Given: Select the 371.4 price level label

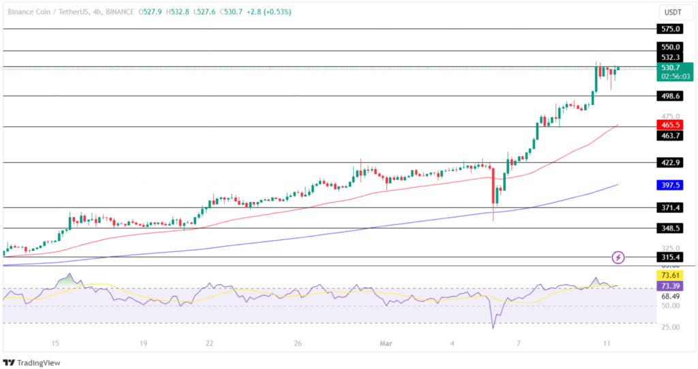Looking at the screenshot, I should pos(670,207).
